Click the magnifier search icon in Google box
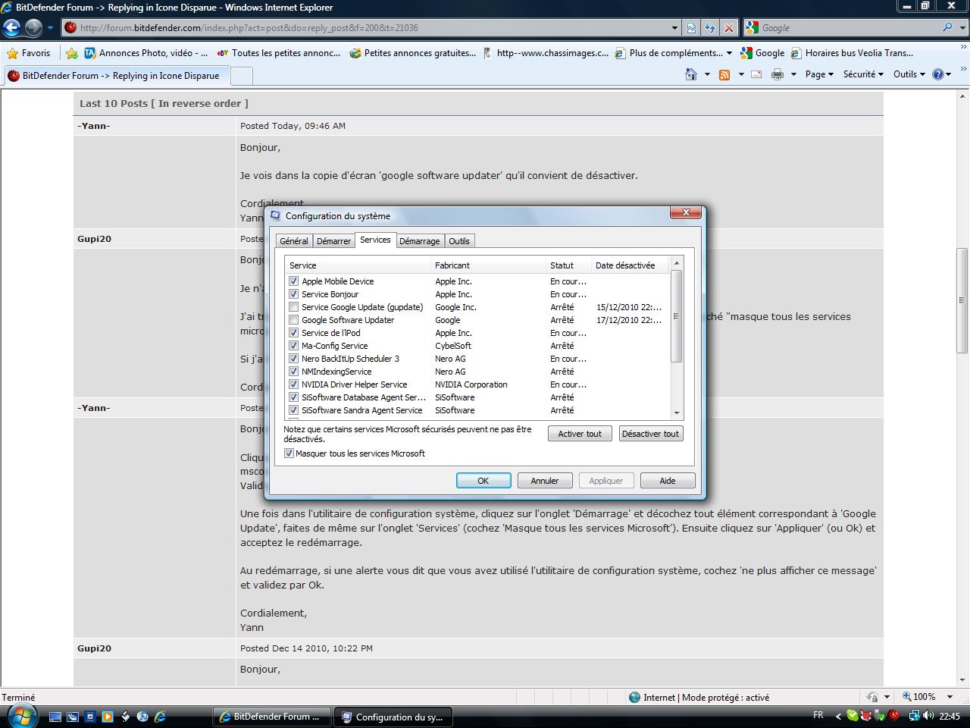 (x=948, y=27)
